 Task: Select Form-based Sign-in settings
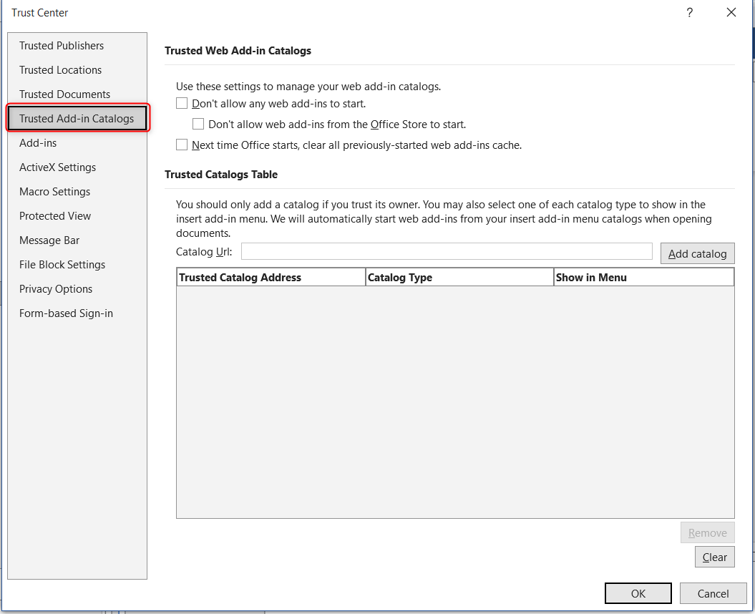[x=66, y=313]
